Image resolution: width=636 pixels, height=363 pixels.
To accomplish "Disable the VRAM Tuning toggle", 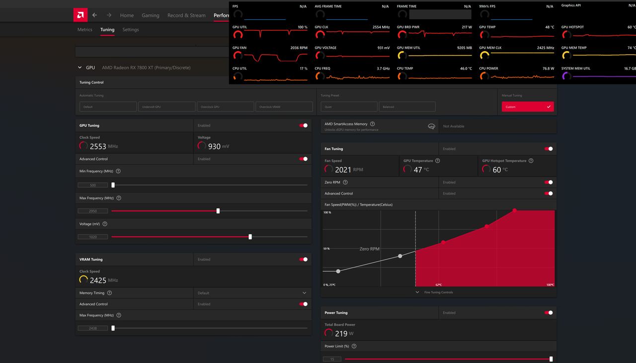I will click(x=304, y=259).
